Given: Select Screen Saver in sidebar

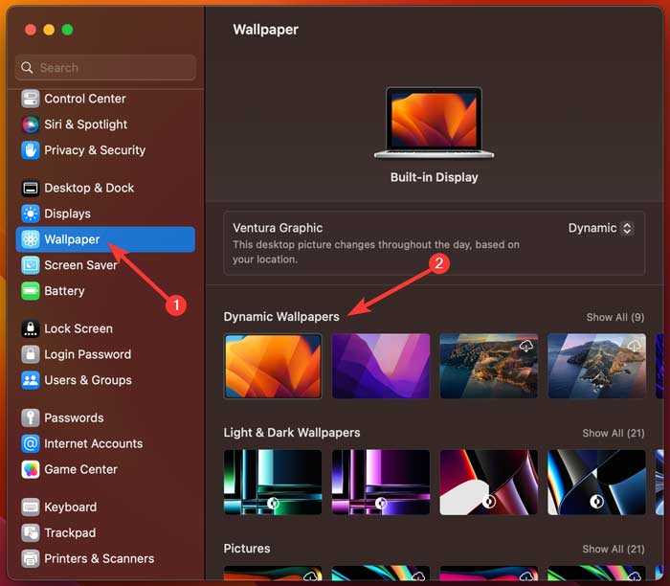Looking at the screenshot, I should pyautogui.click(x=80, y=265).
